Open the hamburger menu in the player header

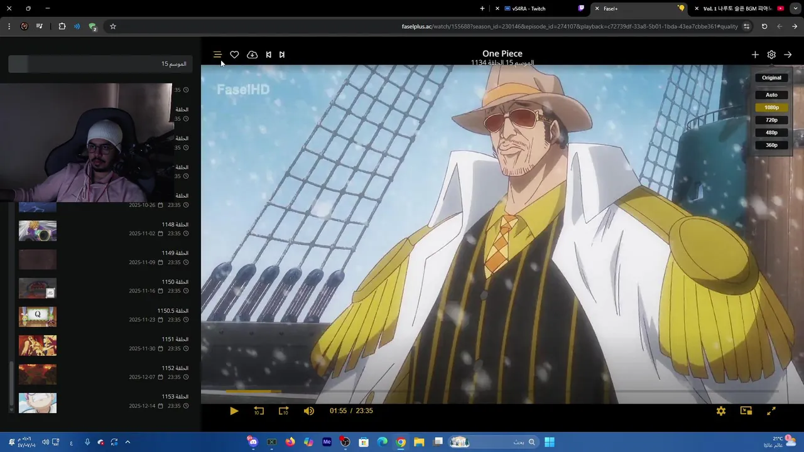(x=217, y=55)
